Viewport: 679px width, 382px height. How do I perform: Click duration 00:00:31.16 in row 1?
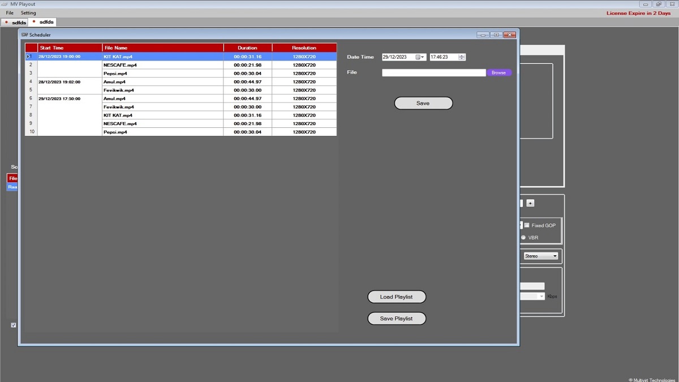click(x=248, y=57)
